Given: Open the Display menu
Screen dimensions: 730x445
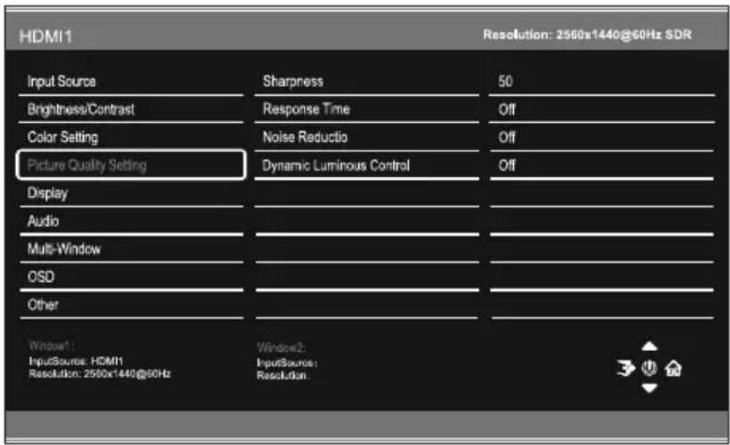Looking at the screenshot, I should coord(130,194).
